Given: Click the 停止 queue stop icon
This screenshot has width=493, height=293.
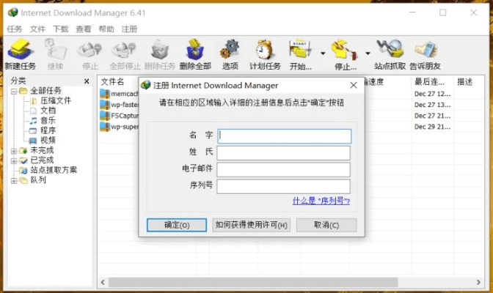Looking at the screenshot, I should pos(345,53).
